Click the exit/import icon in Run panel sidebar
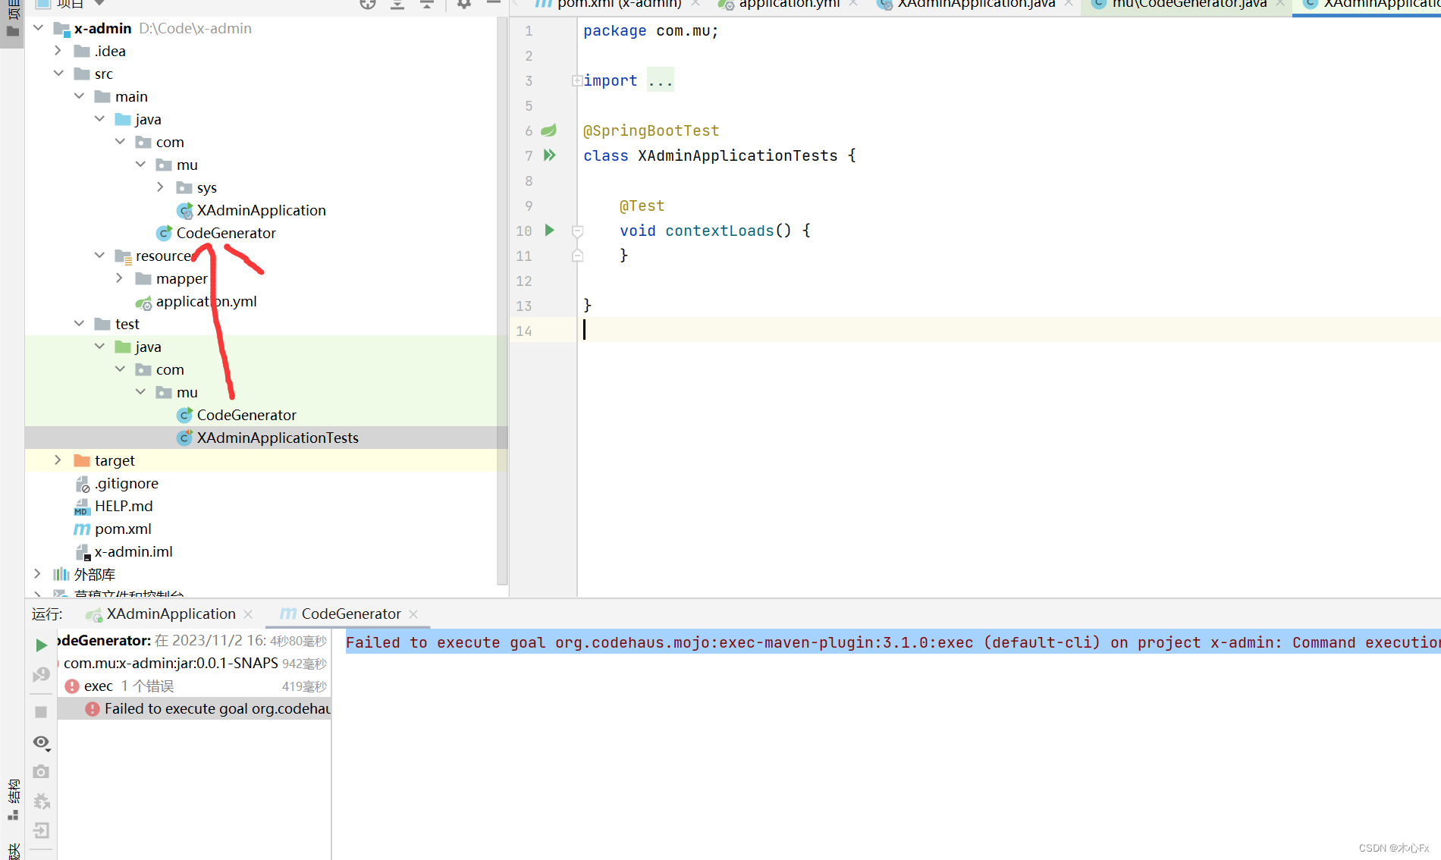1441x860 pixels. (x=41, y=830)
